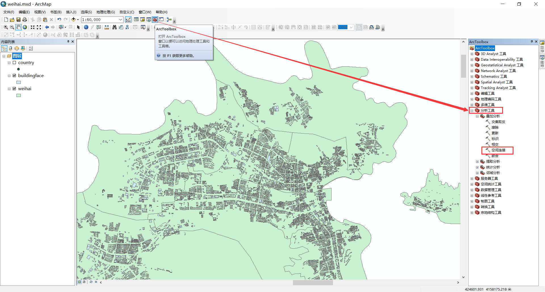Uncheck the buildingface layer
Image resolution: width=545 pixels, height=292 pixels.
[14, 76]
